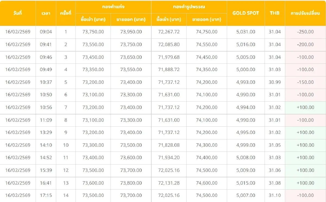
Task: Select the 17:15 time cell in the last row
Action: pos(46,195)
